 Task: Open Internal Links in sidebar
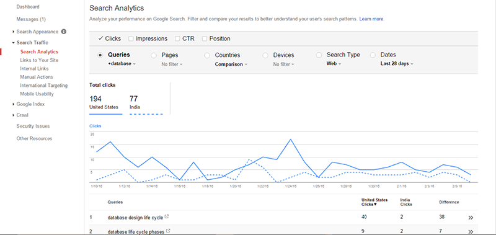click(x=35, y=69)
